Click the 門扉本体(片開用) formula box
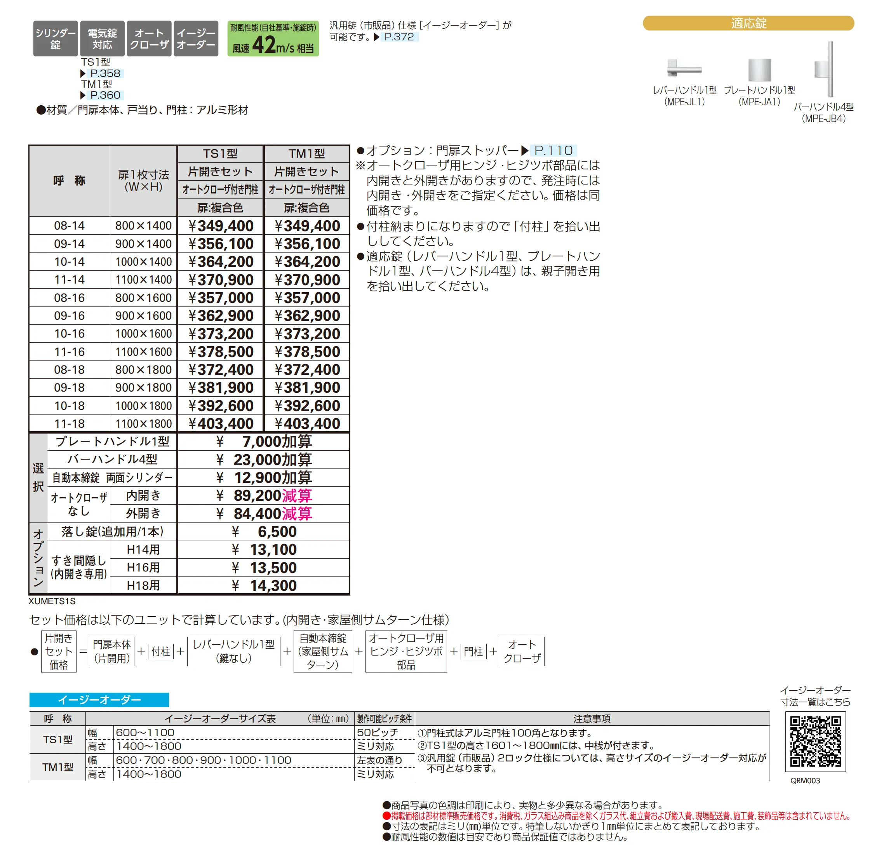Screen dimensions: 884x864 112,651
